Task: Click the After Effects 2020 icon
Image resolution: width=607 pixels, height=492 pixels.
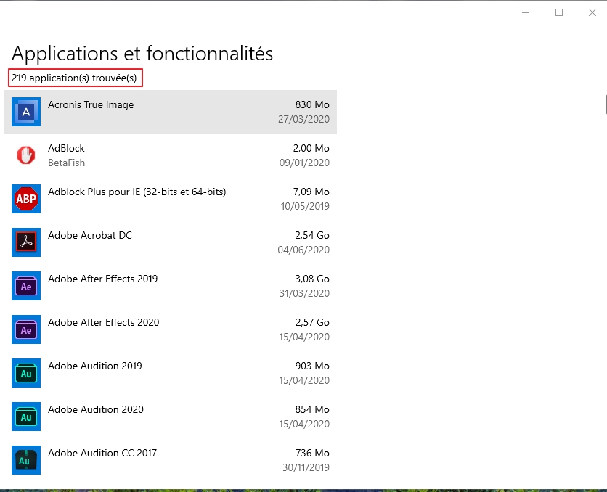Action: [26, 329]
